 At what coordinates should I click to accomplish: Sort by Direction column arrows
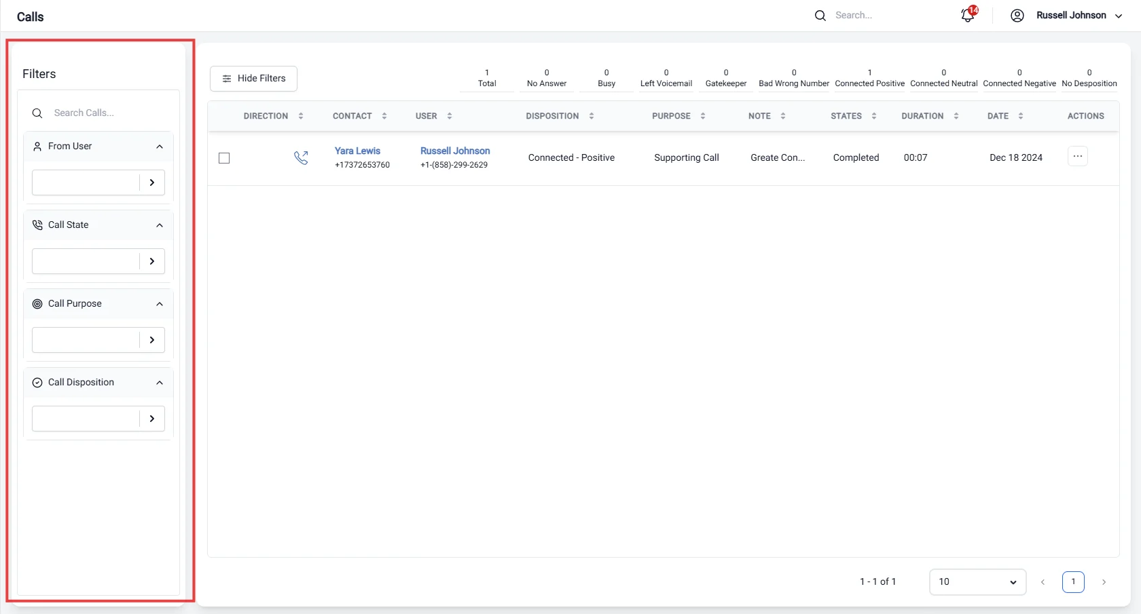(x=301, y=116)
